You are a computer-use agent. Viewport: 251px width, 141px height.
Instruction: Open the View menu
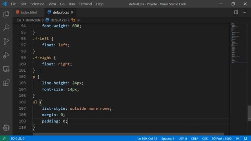[52, 4]
